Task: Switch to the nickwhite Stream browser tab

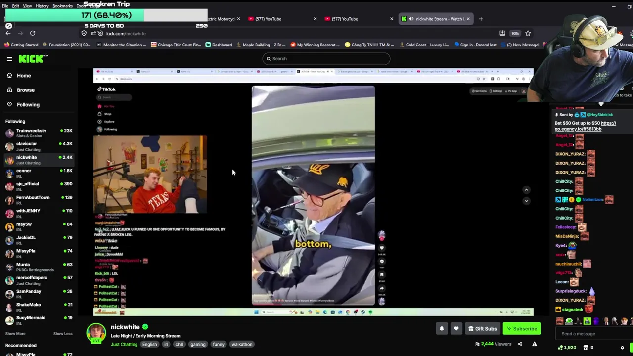Action: pyautogui.click(x=435, y=19)
